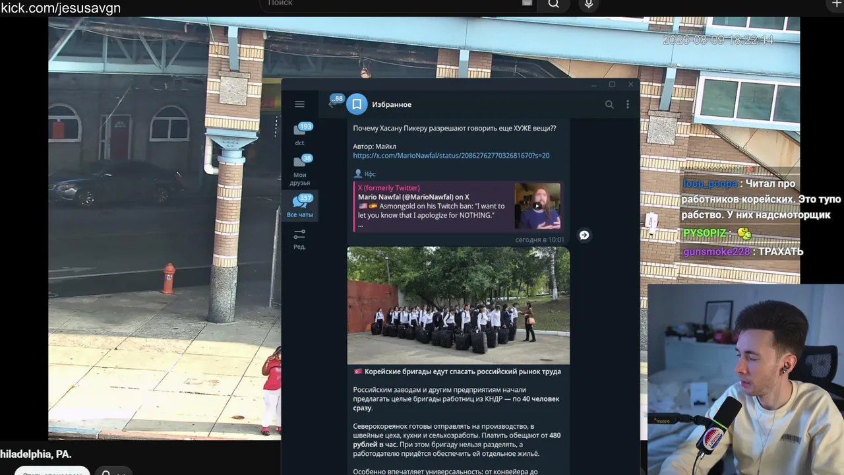The width and height of the screenshot is (844, 475).
Task: Maximize the Telegram window
Action: tap(612, 84)
